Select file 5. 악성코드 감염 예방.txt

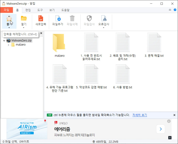click(91, 77)
